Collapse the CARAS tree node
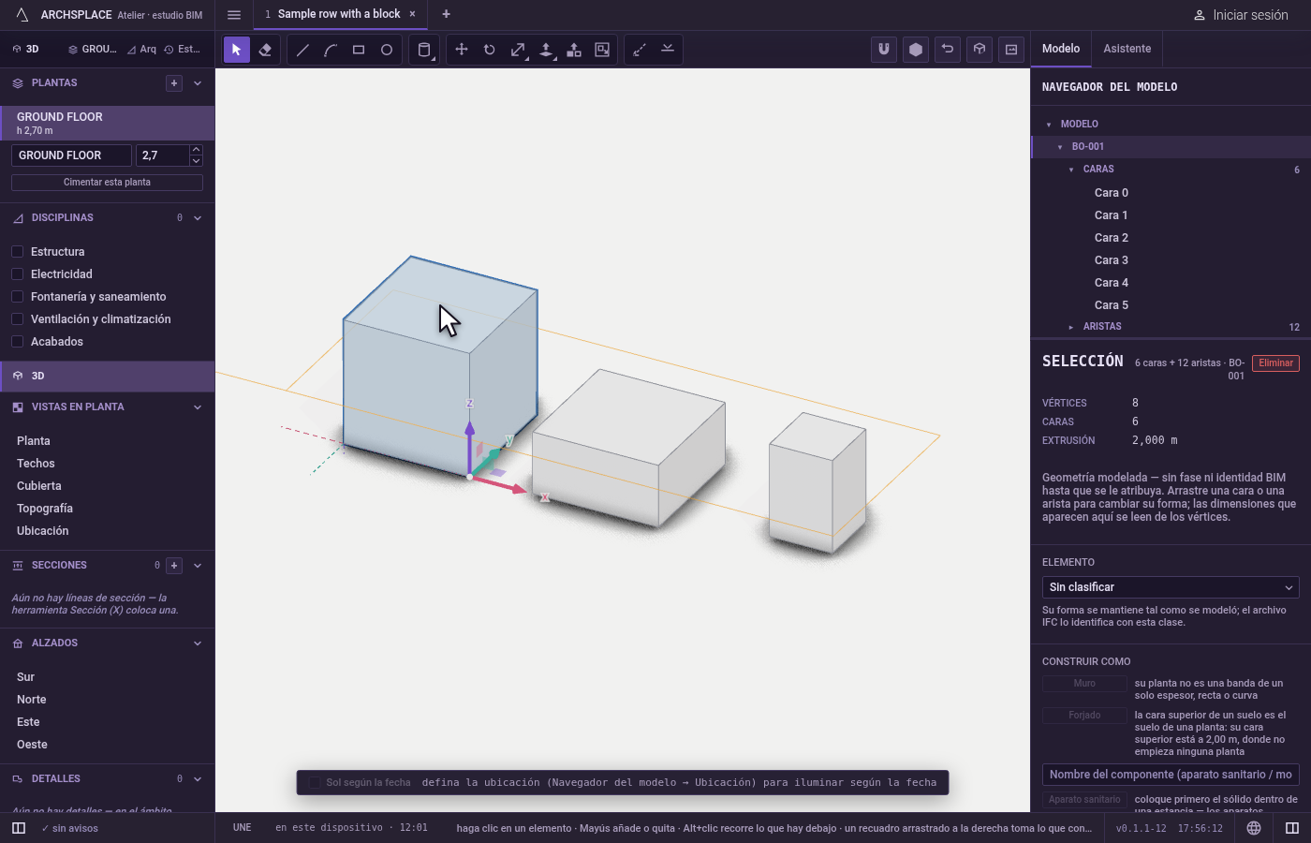The height and width of the screenshot is (843, 1311). point(1071,170)
